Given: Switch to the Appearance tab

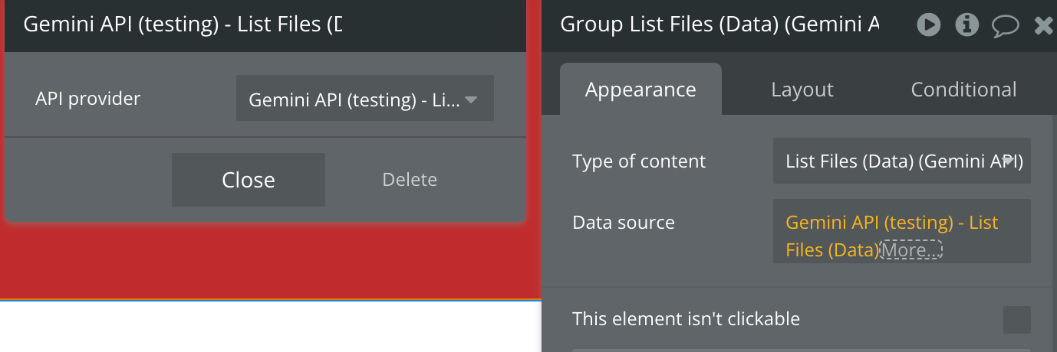Looking at the screenshot, I should 640,90.
